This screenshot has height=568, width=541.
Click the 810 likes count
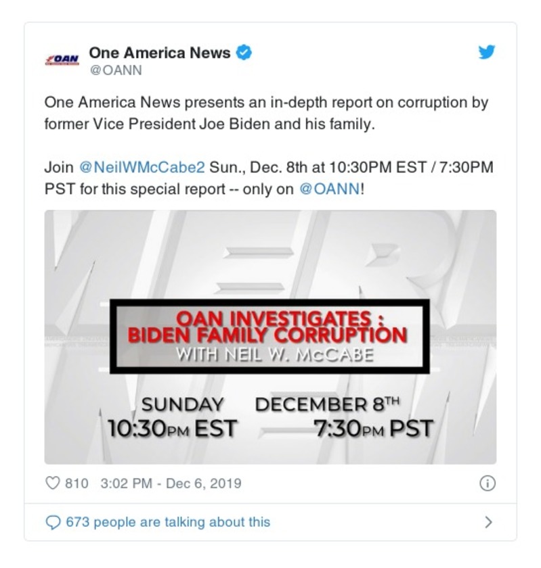77,483
